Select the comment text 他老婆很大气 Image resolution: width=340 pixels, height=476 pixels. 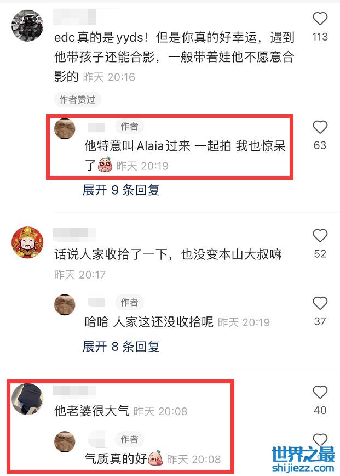pos(92,411)
